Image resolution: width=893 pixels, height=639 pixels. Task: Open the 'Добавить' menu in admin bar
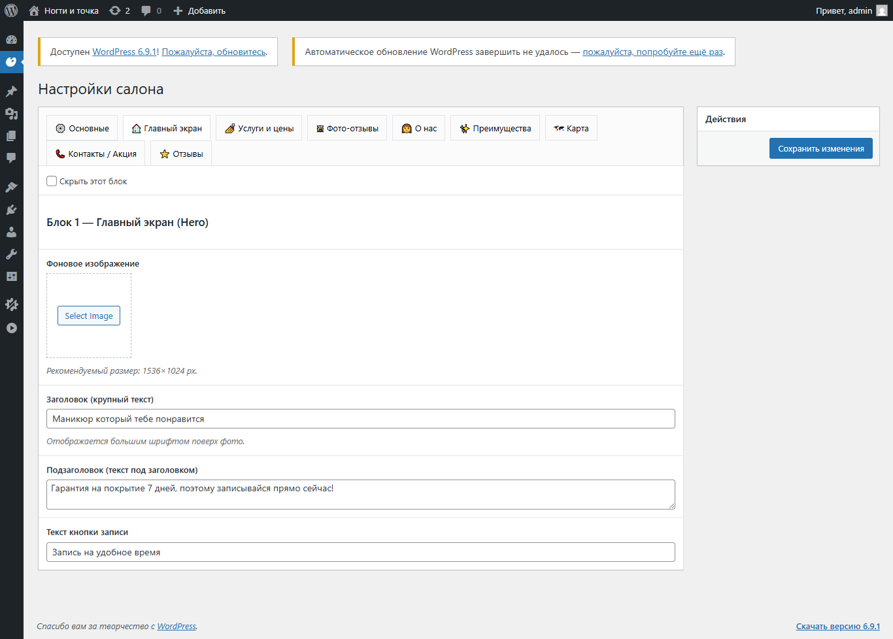[199, 10]
